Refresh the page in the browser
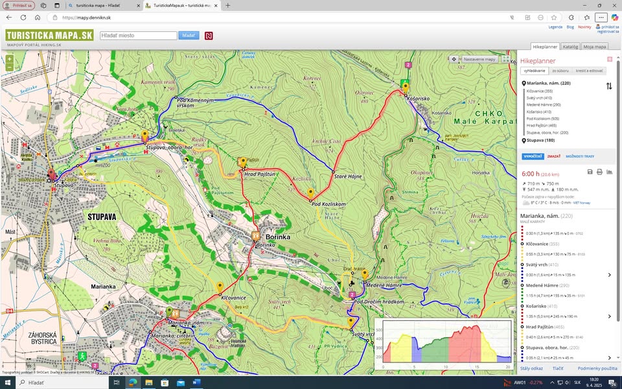This screenshot has width=622, height=389. pos(23,18)
